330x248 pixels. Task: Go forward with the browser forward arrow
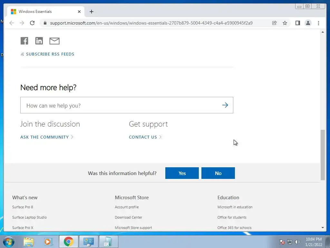(x=22, y=23)
